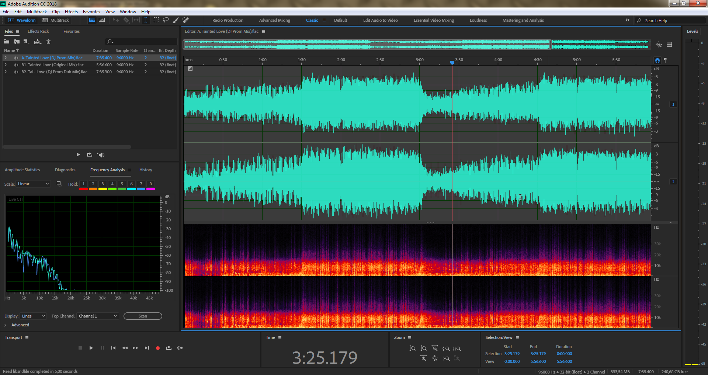Open File folder icon in Files panel
The image size is (708, 375).
click(x=7, y=42)
